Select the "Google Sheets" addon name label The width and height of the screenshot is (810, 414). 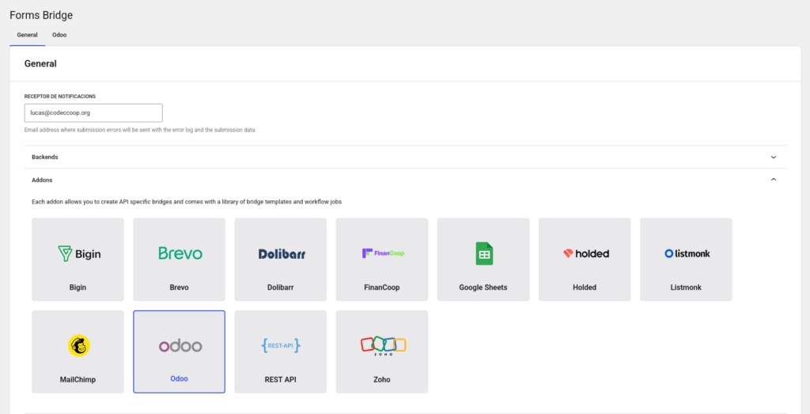[x=483, y=287]
